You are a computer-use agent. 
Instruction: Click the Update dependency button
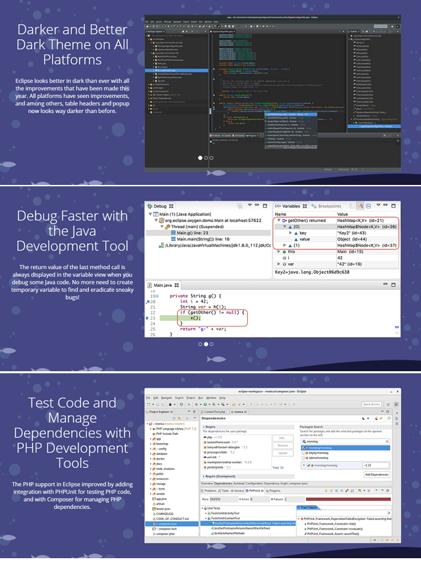[283, 453]
